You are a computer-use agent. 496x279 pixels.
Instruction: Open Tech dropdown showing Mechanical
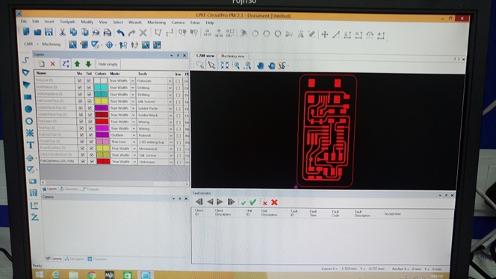[x=171, y=148]
